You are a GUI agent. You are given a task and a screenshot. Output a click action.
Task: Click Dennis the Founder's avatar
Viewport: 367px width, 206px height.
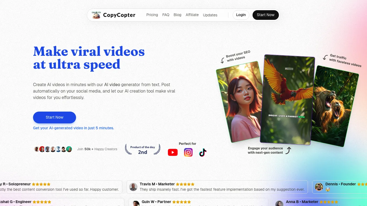pos(319,187)
